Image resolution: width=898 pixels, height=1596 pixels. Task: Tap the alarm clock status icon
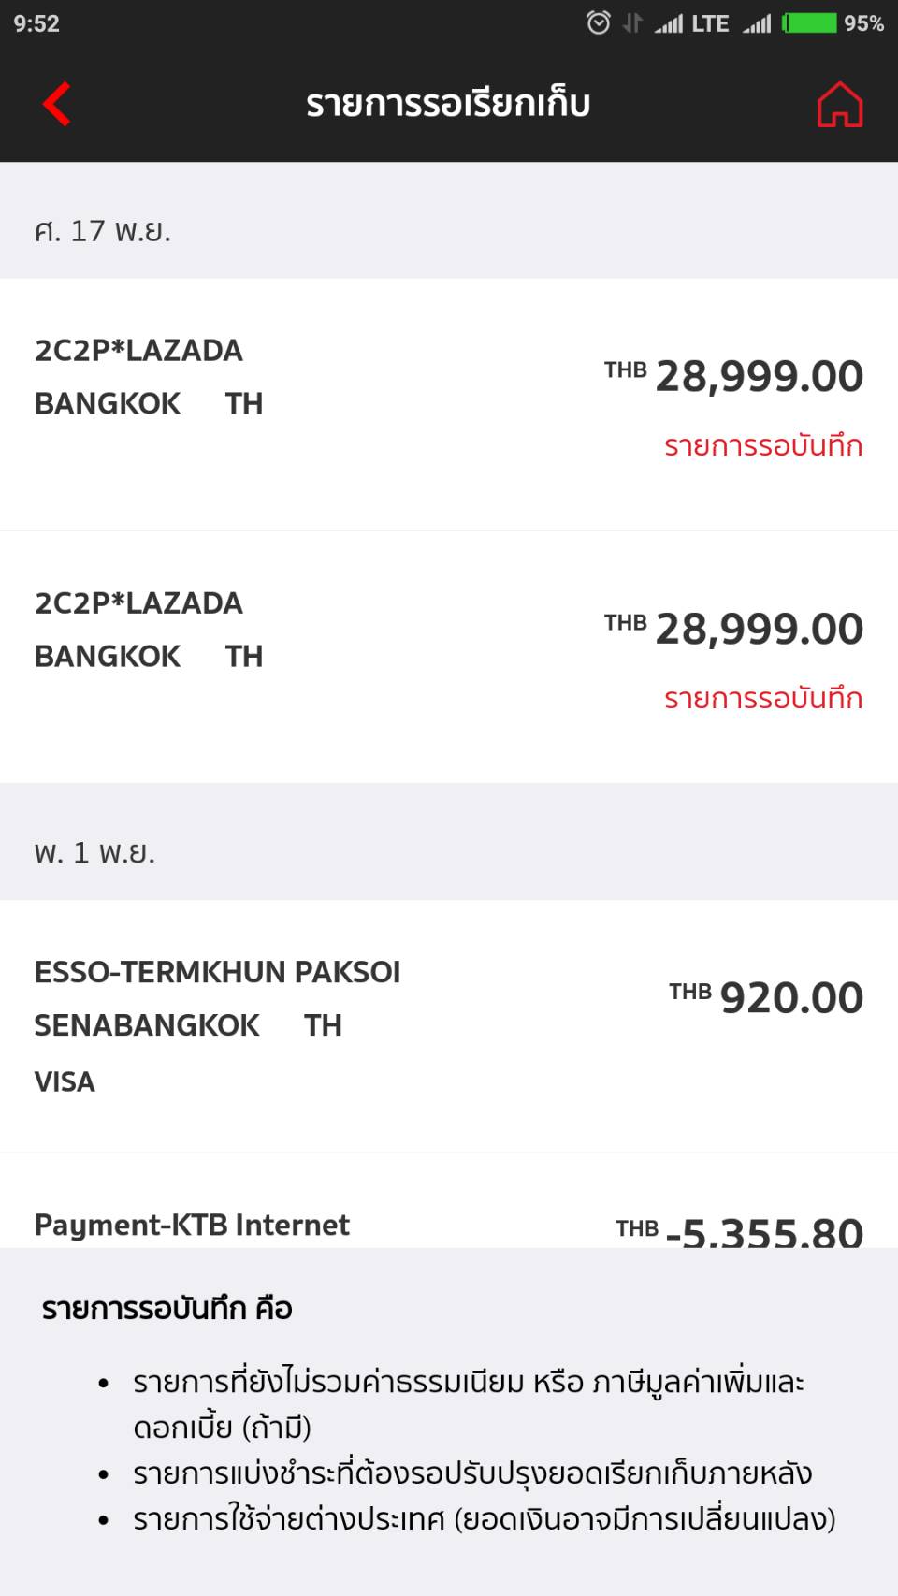tap(598, 22)
